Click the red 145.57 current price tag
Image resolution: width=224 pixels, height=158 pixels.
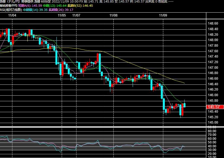click(215, 107)
